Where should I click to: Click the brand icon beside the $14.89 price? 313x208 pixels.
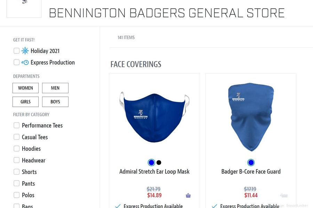188,196
